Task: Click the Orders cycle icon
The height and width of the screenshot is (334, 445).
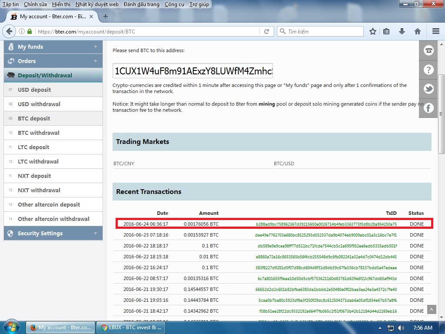Action: click(11, 61)
